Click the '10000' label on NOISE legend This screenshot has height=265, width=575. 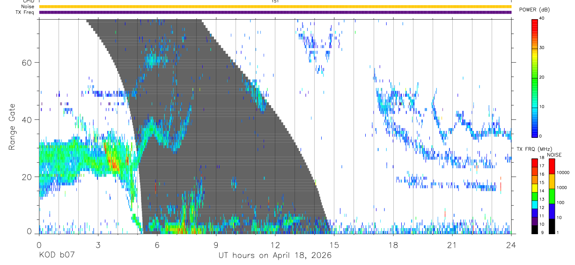(x=563, y=172)
